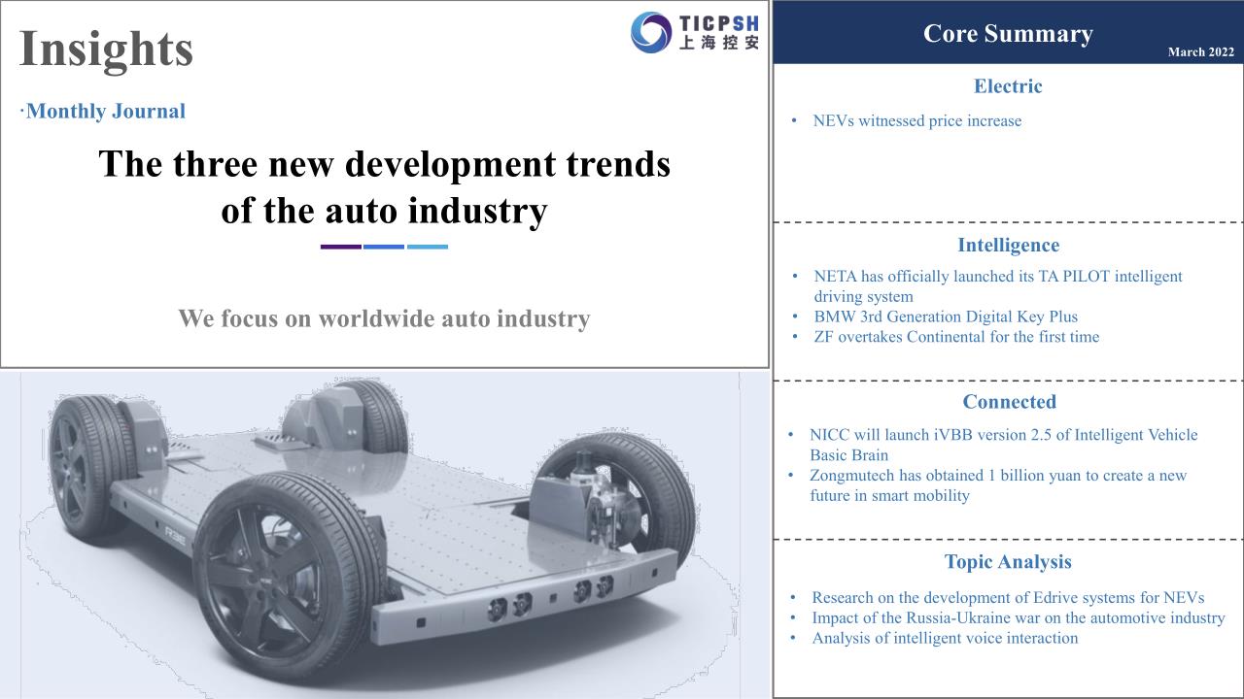Open the Electric section heading
This screenshot has height=699, width=1244.
(x=1007, y=86)
